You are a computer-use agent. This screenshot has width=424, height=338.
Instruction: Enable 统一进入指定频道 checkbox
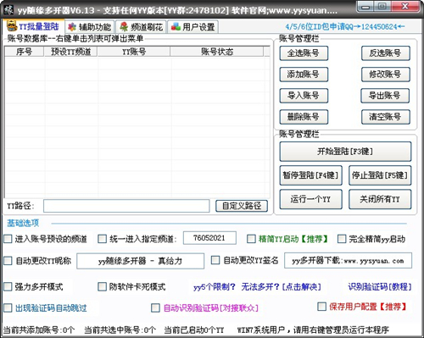pyautogui.click(x=102, y=239)
